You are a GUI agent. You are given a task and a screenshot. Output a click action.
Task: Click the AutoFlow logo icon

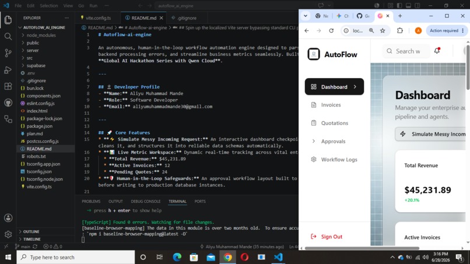[x=314, y=54]
